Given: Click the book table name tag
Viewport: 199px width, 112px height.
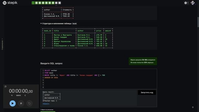Looking at the screenshot, I should click(x=75, y=24).
